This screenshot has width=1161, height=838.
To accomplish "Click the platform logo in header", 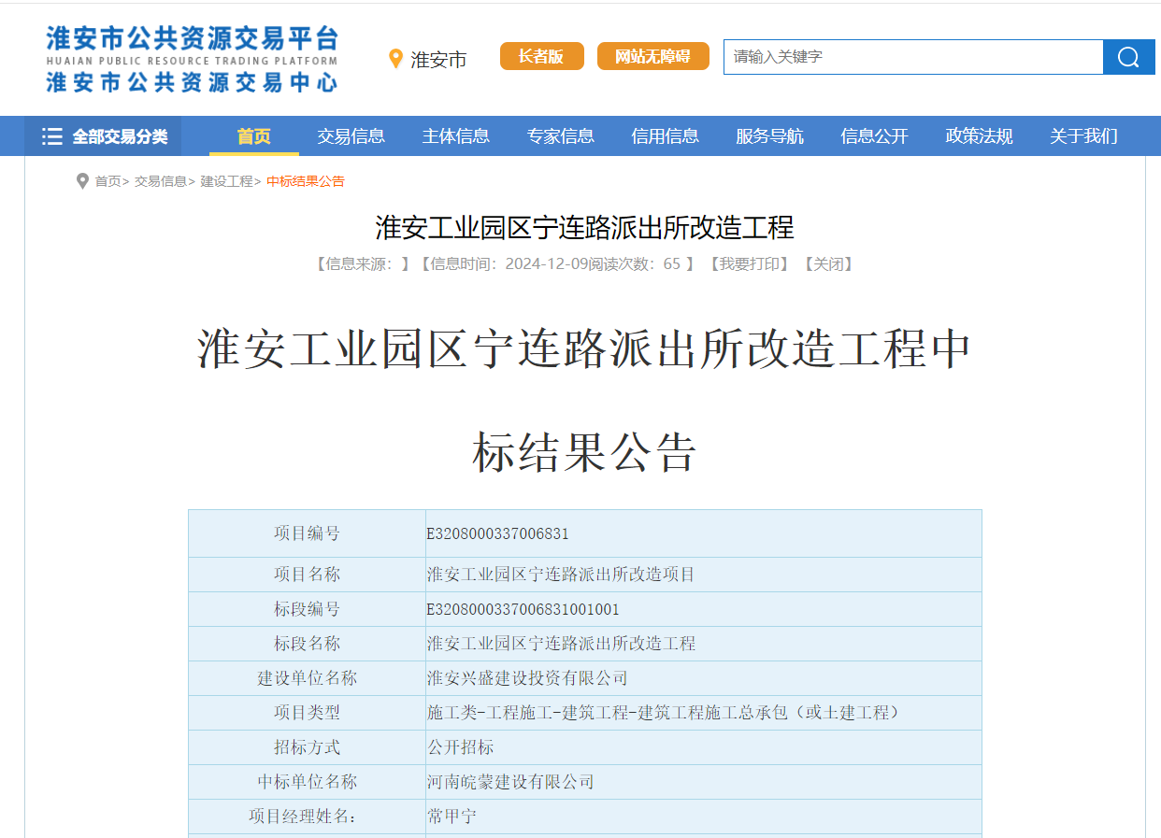I will [192, 58].
